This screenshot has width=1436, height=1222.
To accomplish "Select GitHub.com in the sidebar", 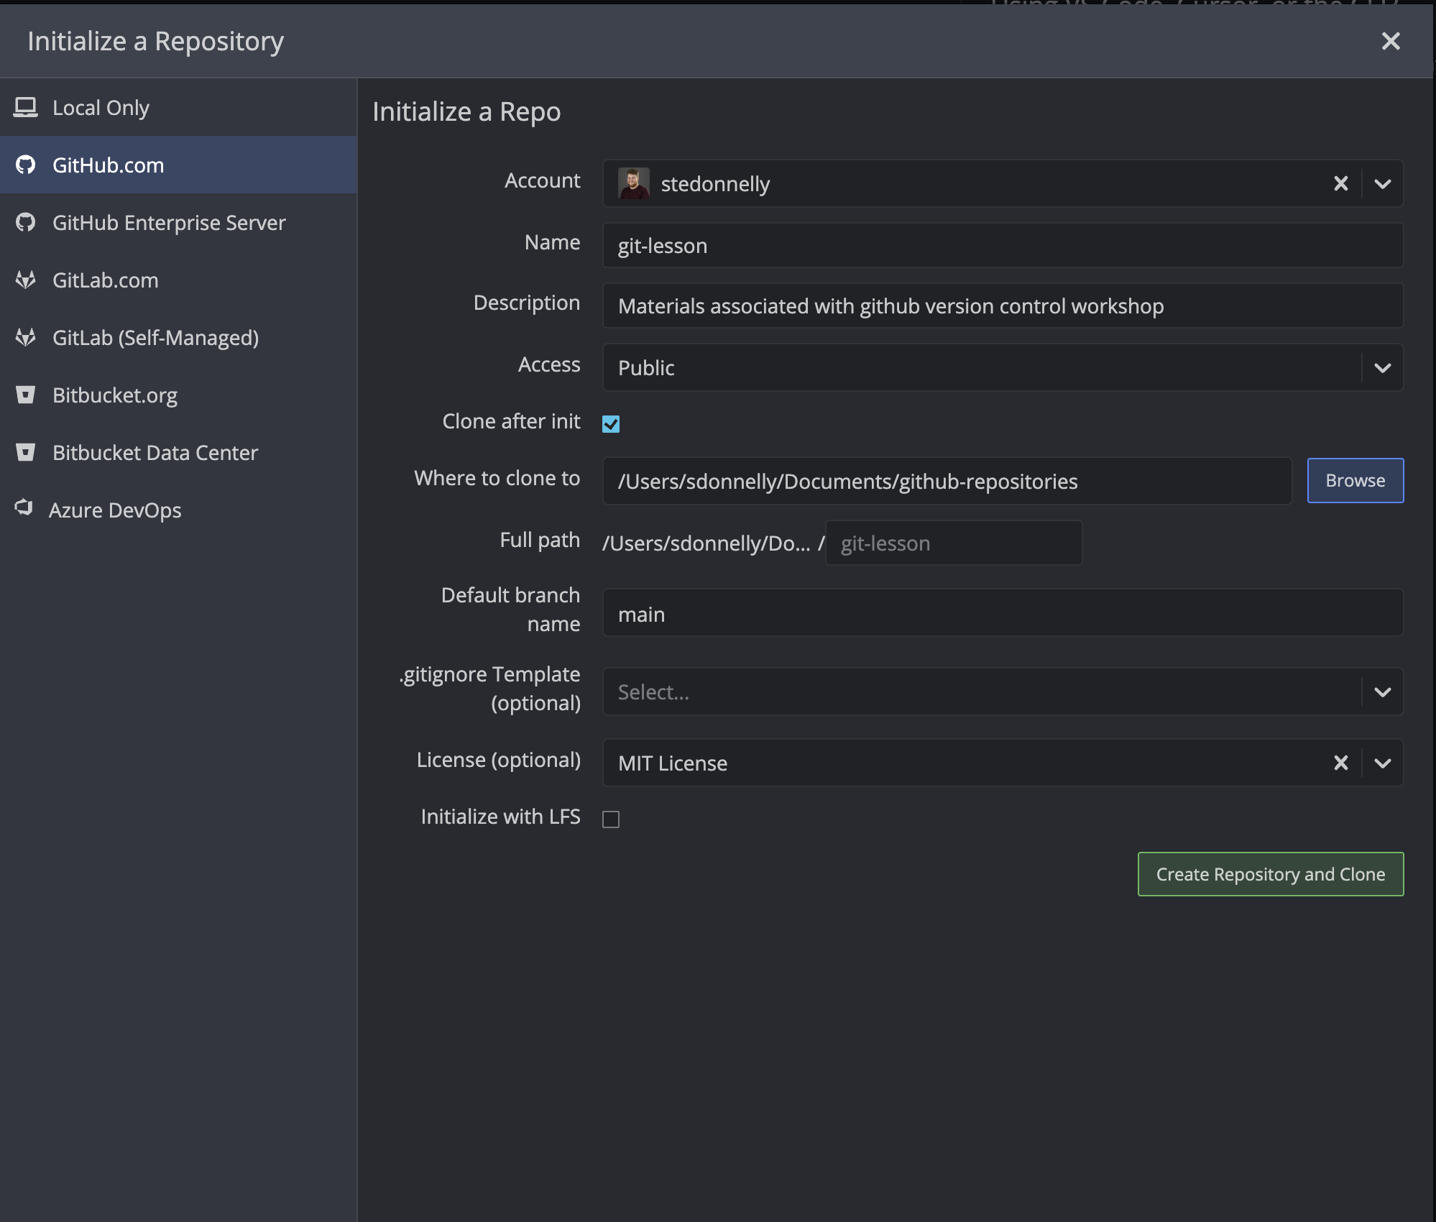I will click(x=108, y=165).
